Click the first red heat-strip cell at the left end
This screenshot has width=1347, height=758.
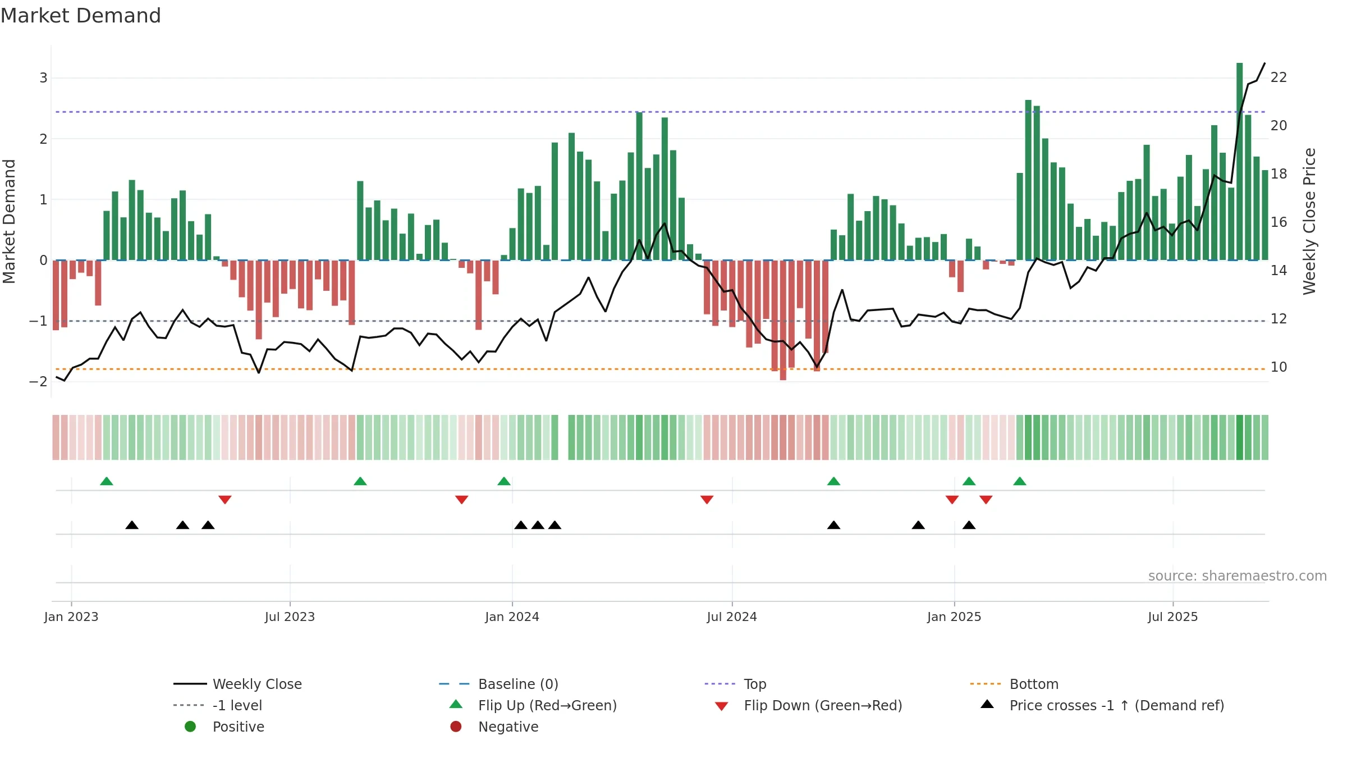click(56, 437)
